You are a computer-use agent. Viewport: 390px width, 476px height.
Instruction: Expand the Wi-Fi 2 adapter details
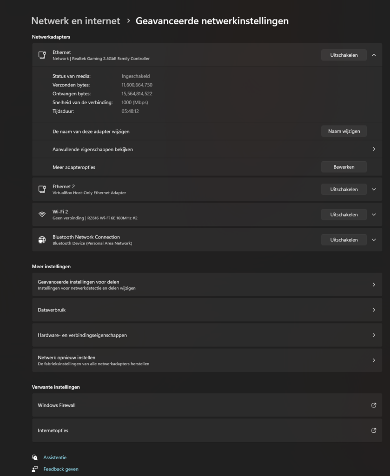click(374, 214)
